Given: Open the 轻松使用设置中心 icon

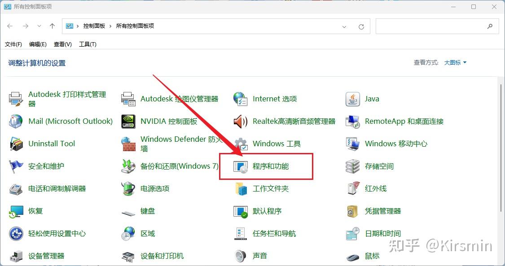Looking at the screenshot, I should pos(15,234).
